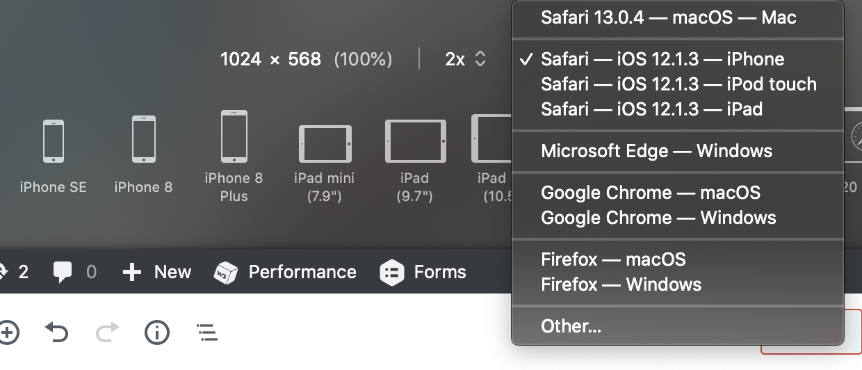Pick the iPhone 8 Plus device icon

(x=234, y=136)
